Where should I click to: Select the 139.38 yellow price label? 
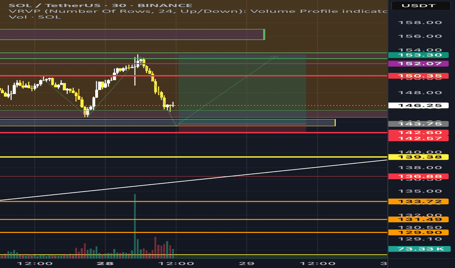pyautogui.click(x=418, y=157)
